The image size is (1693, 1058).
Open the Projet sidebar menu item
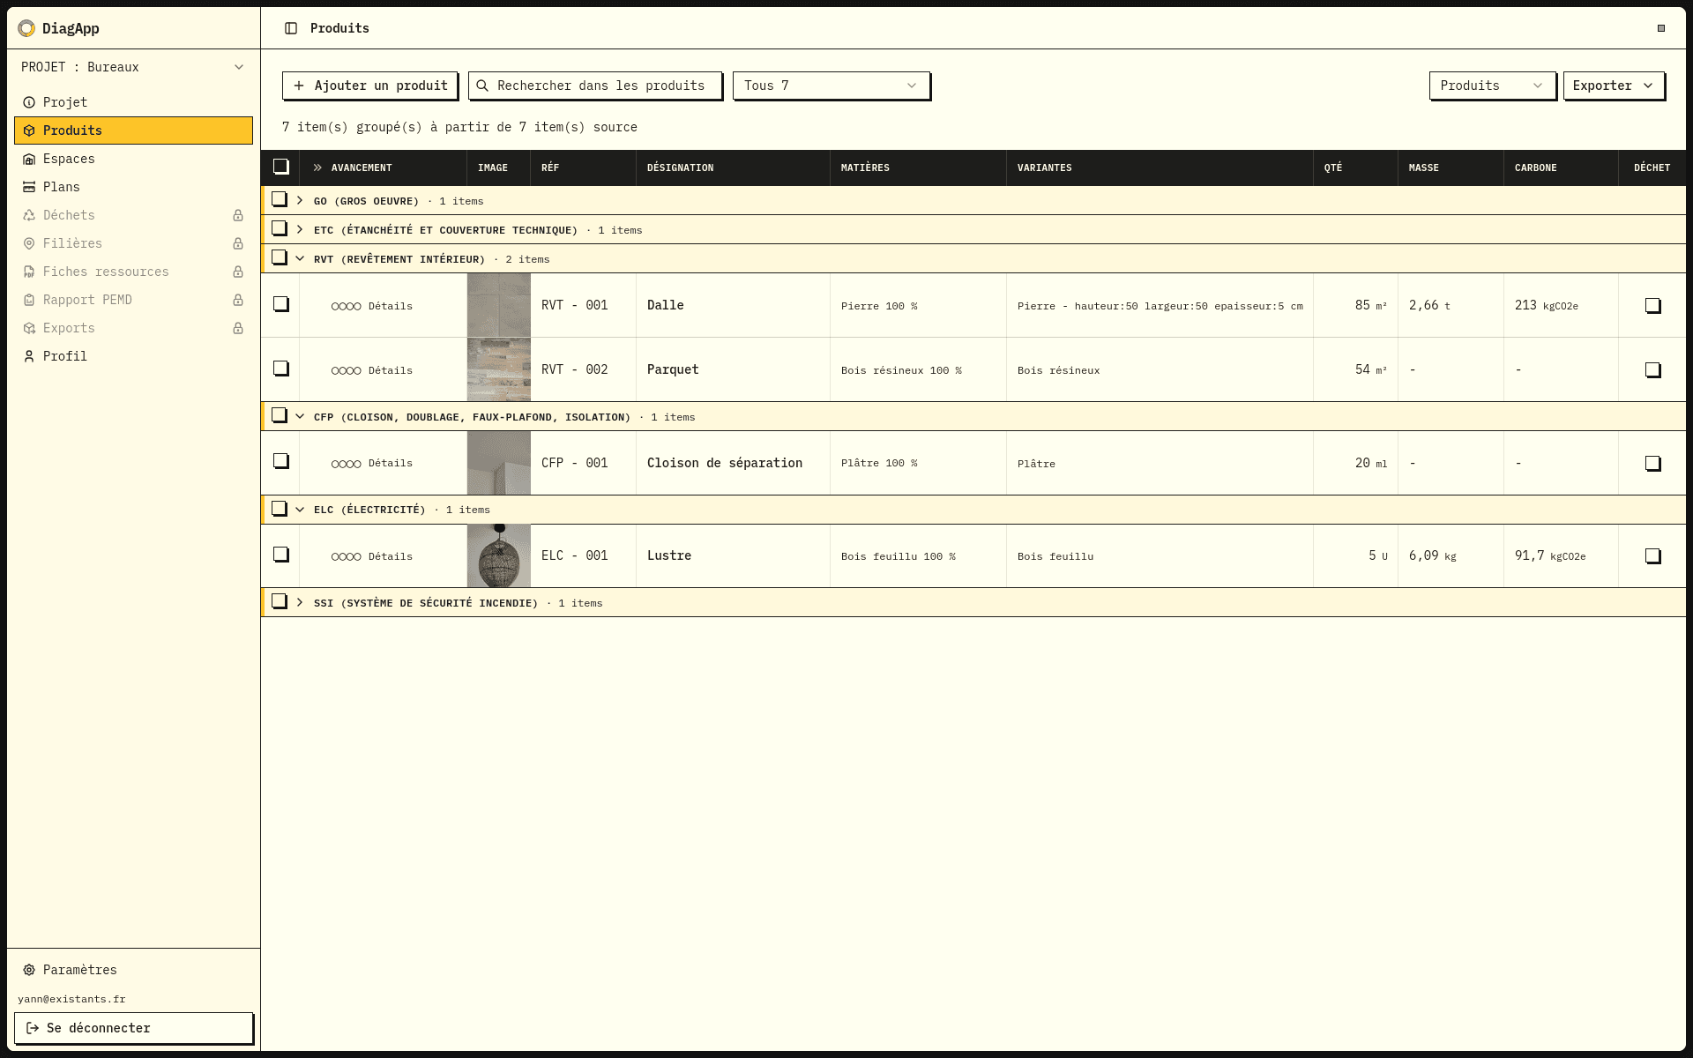click(133, 102)
